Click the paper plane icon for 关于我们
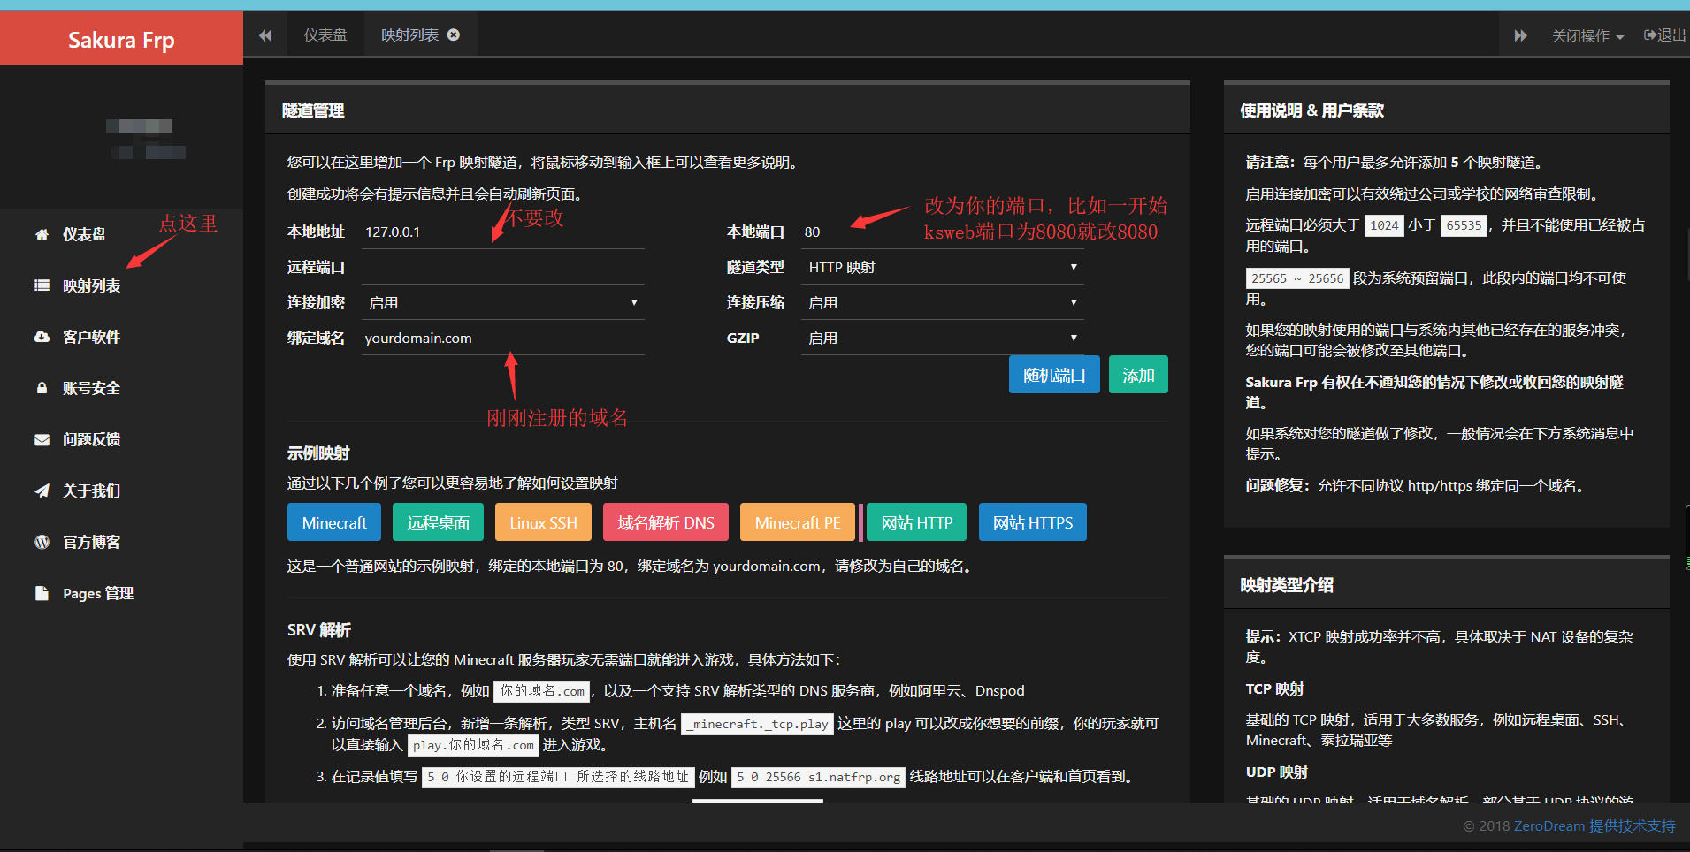 coord(42,491)
